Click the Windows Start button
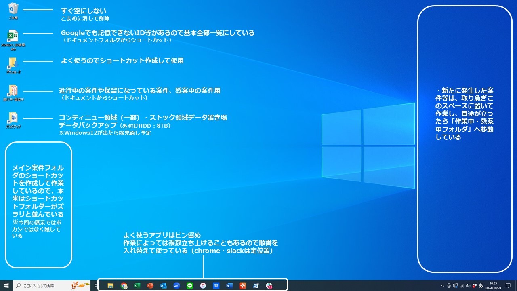 [6, 286]
